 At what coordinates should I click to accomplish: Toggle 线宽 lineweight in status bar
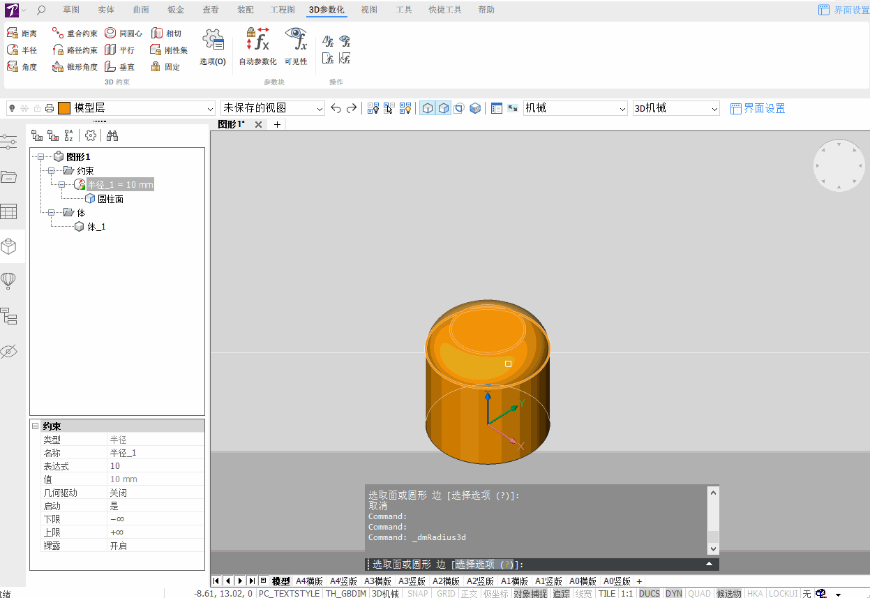(583, 594)
